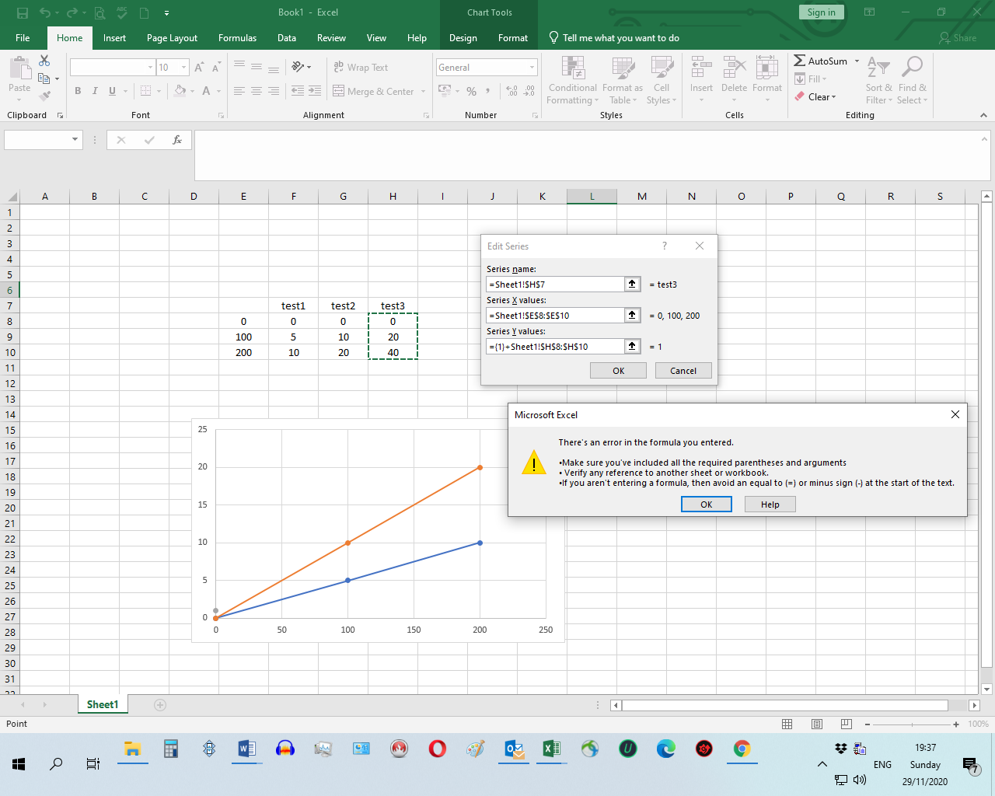Click OK in the error message box

(x=707, y=504)
